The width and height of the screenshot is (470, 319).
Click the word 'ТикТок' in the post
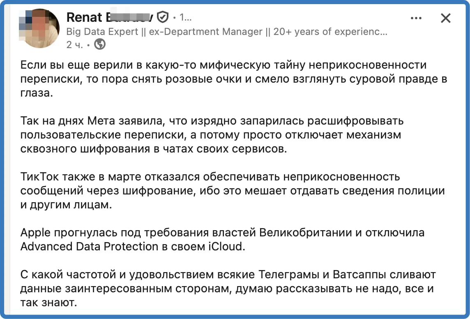click(x=39, y=177)
